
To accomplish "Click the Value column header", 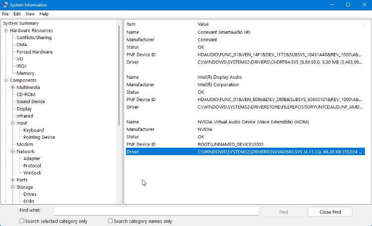I will click(203, 24).
